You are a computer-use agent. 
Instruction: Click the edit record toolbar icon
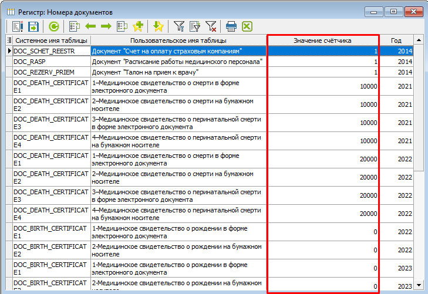pos(17,26)
